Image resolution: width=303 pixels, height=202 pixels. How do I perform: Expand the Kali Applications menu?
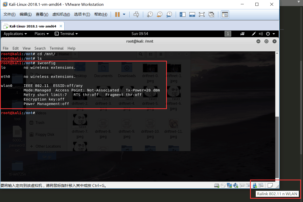[x=15, y=34]
